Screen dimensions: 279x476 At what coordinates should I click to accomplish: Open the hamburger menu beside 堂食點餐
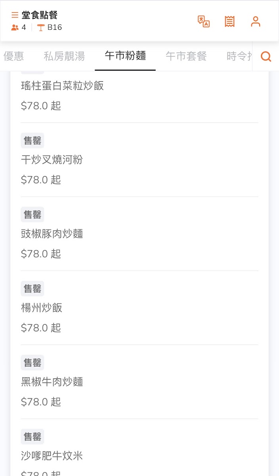click(x=15, y=15)
